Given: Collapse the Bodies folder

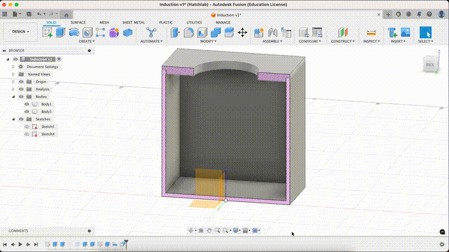Looking at the screenshot, I should pos(13,97).
